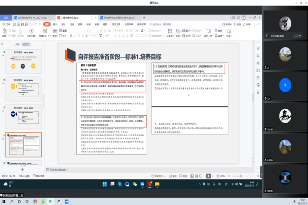Click the increase font size icon
The image size is (308, 205).
tap(101, 30)
